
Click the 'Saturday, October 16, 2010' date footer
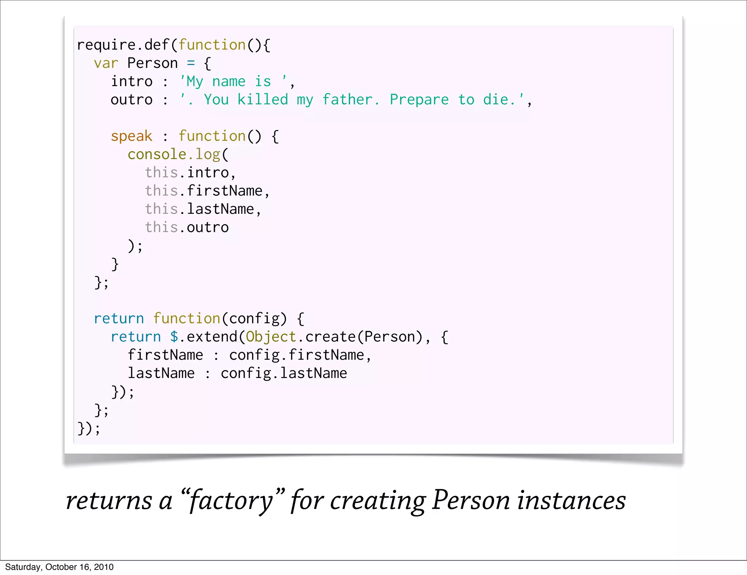click(59, 567)
